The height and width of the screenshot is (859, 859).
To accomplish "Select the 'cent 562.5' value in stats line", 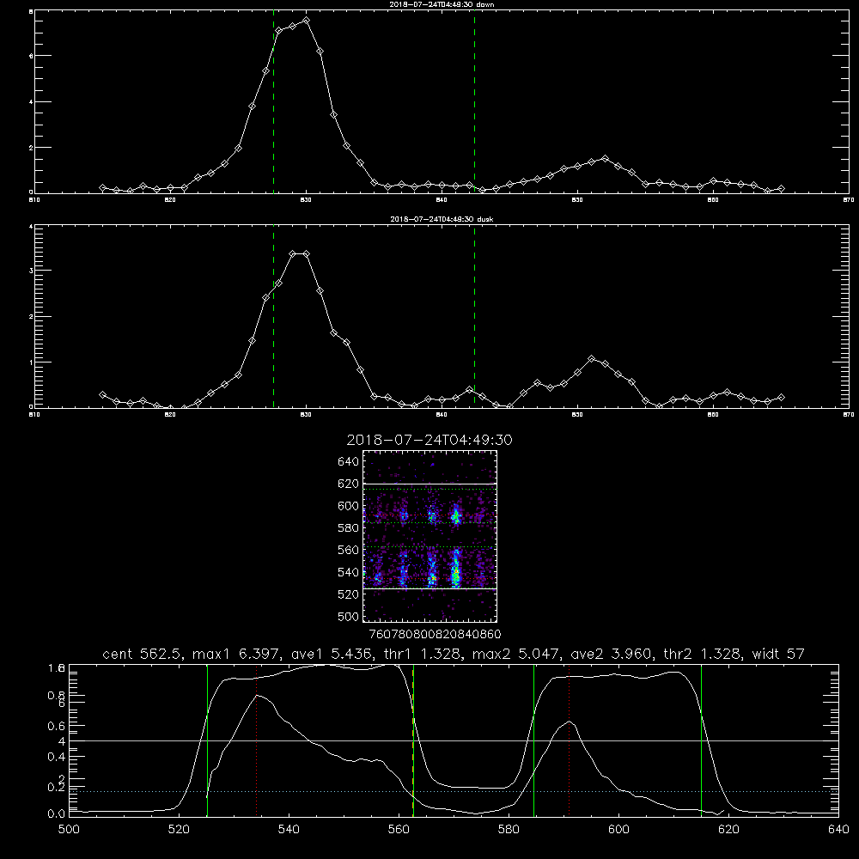I will pos(142,654).
